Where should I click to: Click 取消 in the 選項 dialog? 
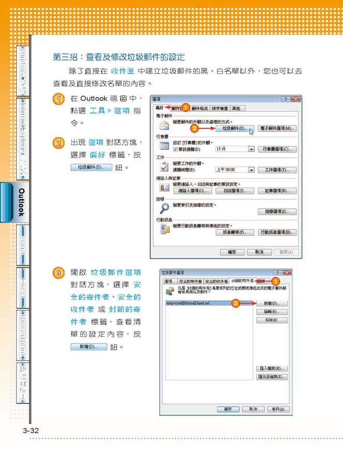259,252
